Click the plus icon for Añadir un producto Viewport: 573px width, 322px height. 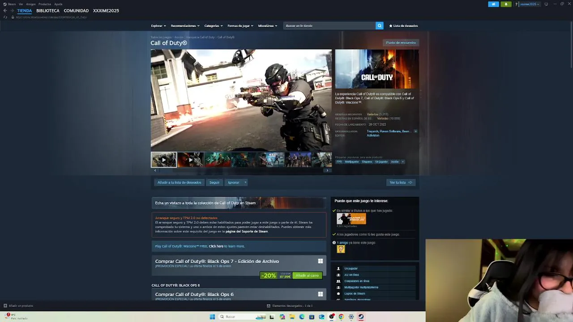(5, 306)
